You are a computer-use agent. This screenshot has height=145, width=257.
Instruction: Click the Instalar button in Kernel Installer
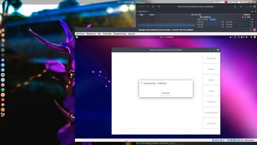pos(211,69)
